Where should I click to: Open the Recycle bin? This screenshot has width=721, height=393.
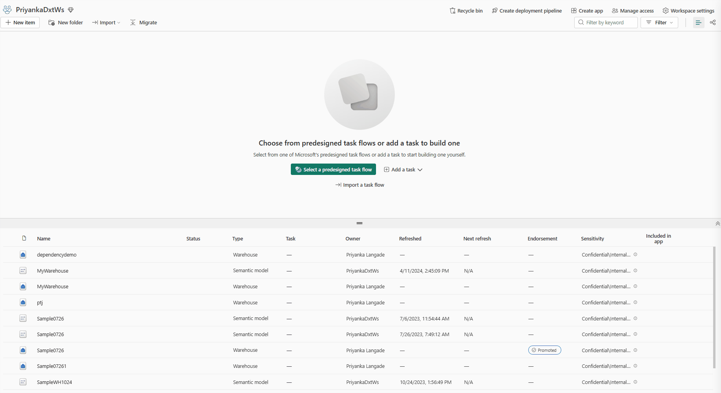click(466, 11)
